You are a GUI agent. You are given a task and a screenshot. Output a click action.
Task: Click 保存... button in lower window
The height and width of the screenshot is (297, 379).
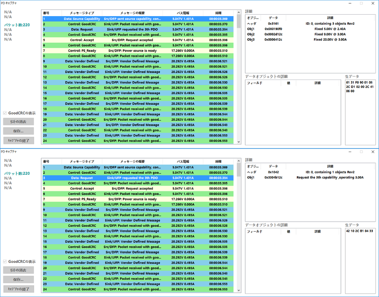[18, 279]
